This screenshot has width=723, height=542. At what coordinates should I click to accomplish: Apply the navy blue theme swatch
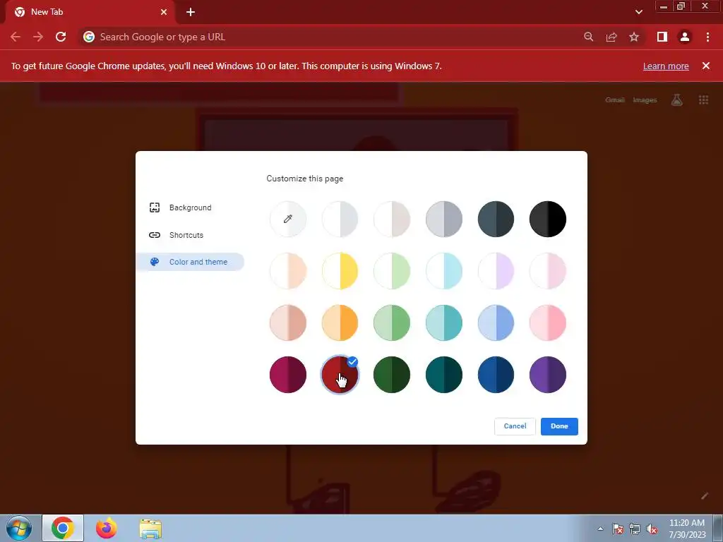[x=496, y=375]
